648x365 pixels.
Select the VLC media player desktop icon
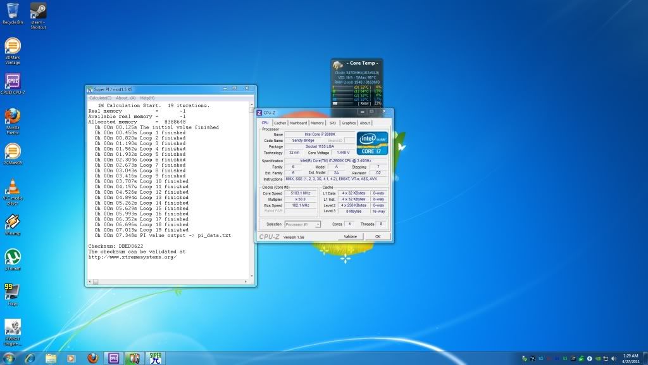[x=13, y=192]
